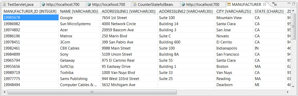Click the TestServlet.java file icon
Screen dimensions: 298x96
click(4, 5)
